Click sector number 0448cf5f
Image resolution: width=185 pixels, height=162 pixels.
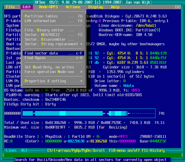tap(158, 58)
